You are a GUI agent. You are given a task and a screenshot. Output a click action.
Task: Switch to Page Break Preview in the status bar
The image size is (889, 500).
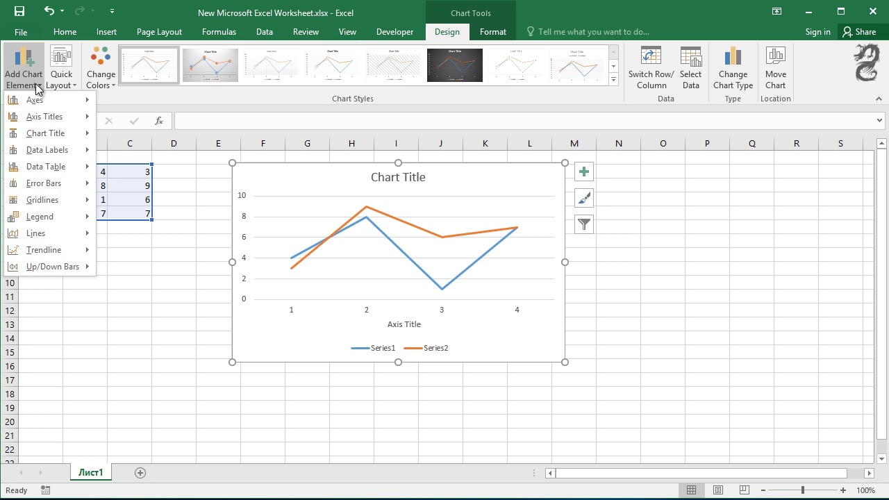[x=745, y=490]
